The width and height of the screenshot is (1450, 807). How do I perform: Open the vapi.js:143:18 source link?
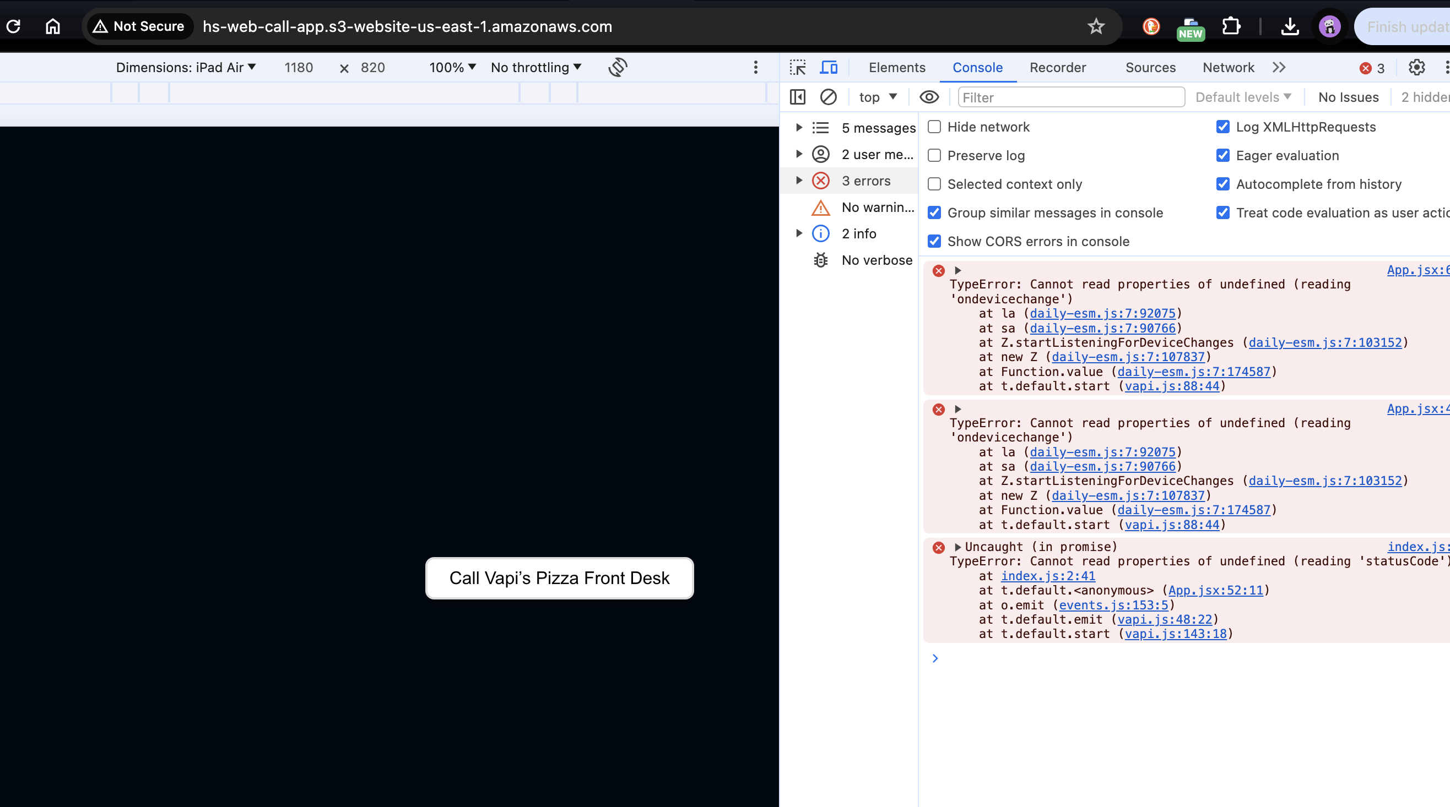tap(1175, 634)
